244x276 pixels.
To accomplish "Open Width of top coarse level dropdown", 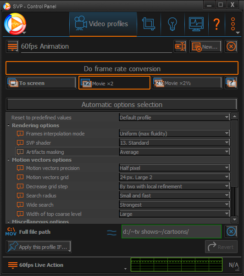I will [x=174, y=214].
